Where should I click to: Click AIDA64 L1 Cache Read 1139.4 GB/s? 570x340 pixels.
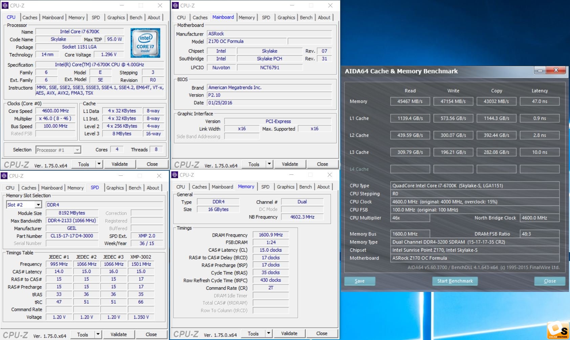pyautogui.click(x=410, y=118)
